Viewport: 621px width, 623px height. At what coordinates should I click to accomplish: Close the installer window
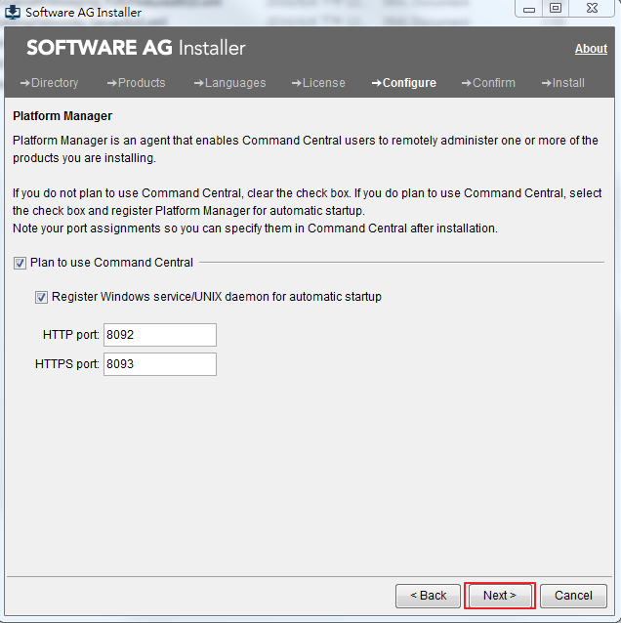592,9
